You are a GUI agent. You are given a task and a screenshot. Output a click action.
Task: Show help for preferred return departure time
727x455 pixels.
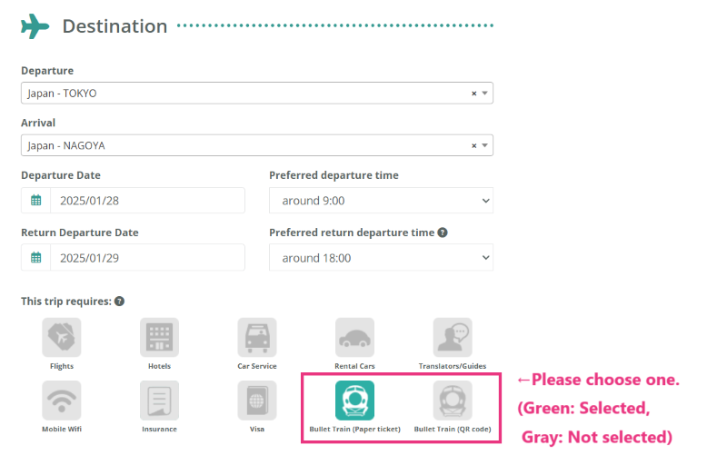pyautogui.click(x=443, y=232)
